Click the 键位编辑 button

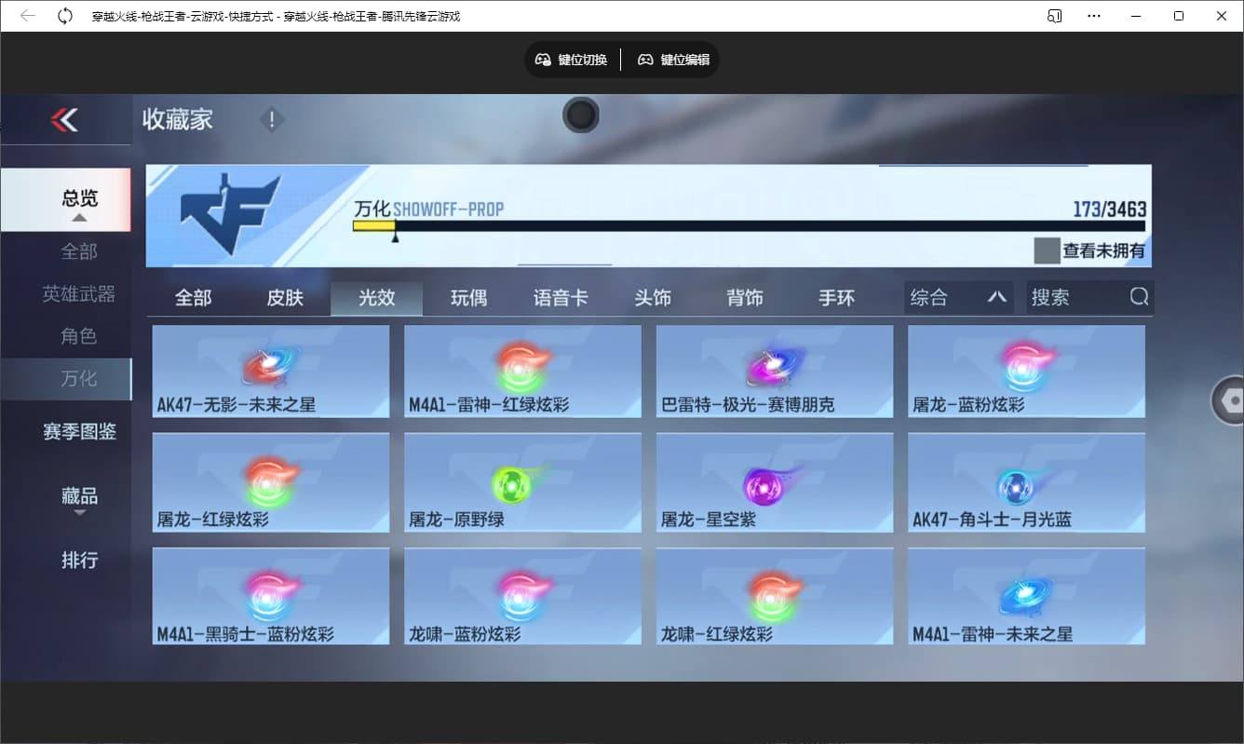coord(673,59)
